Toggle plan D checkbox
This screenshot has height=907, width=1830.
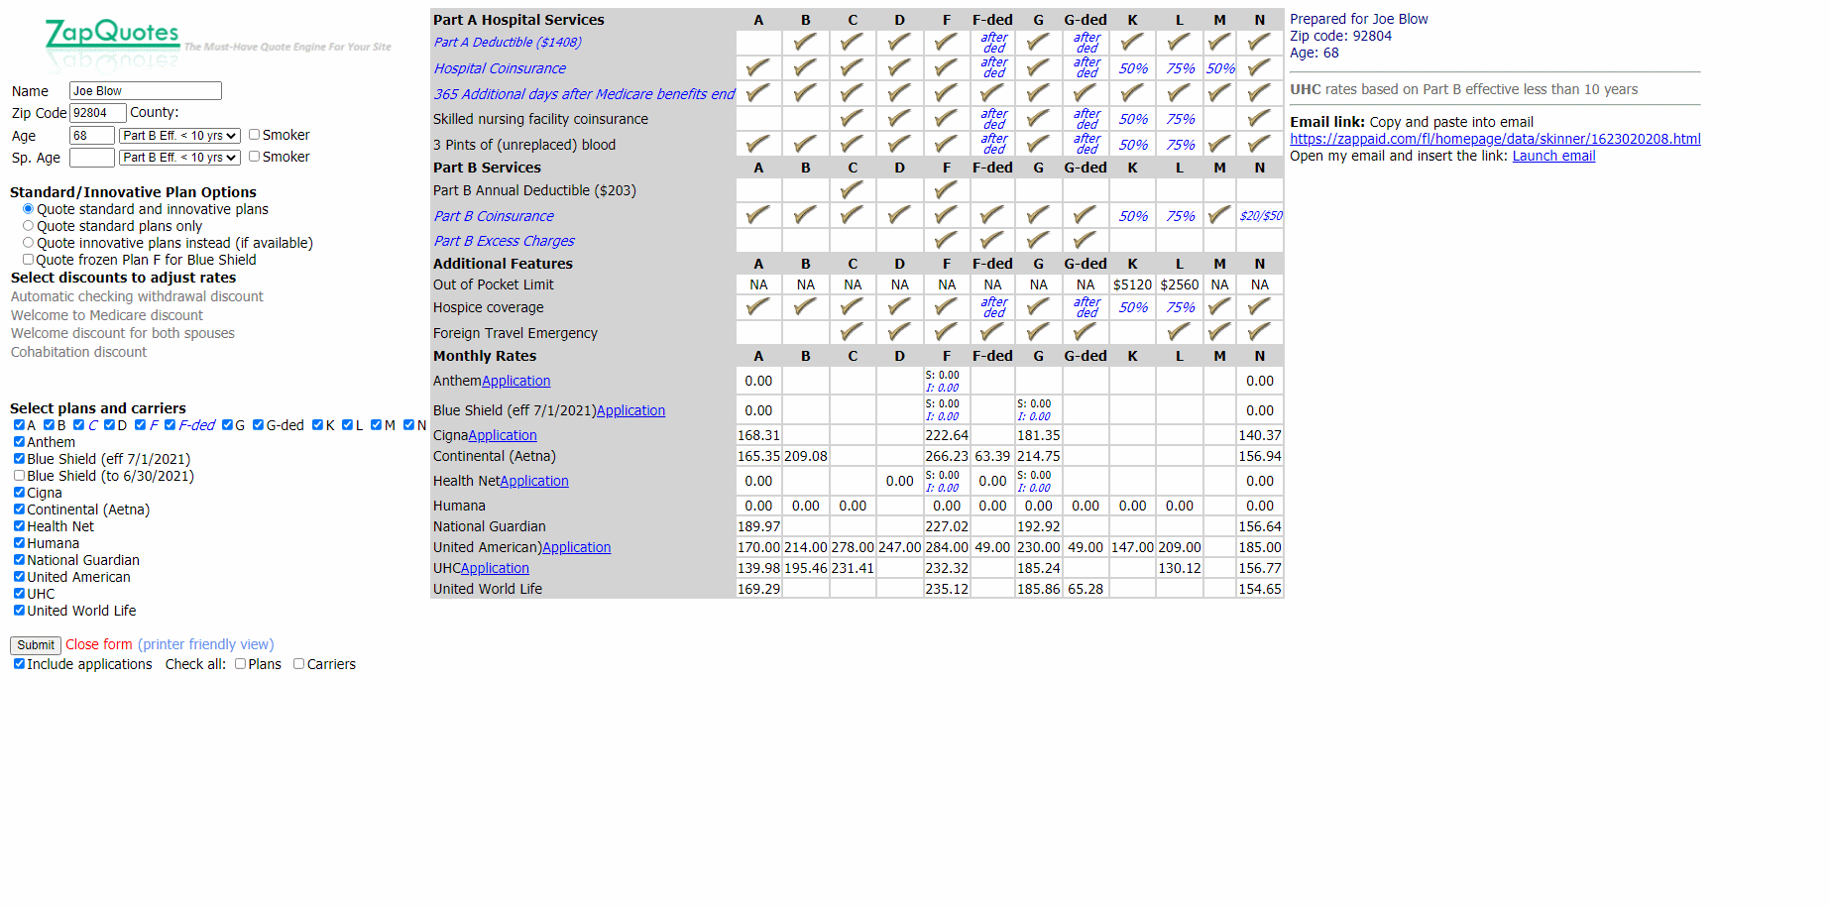tap(109, 425)
